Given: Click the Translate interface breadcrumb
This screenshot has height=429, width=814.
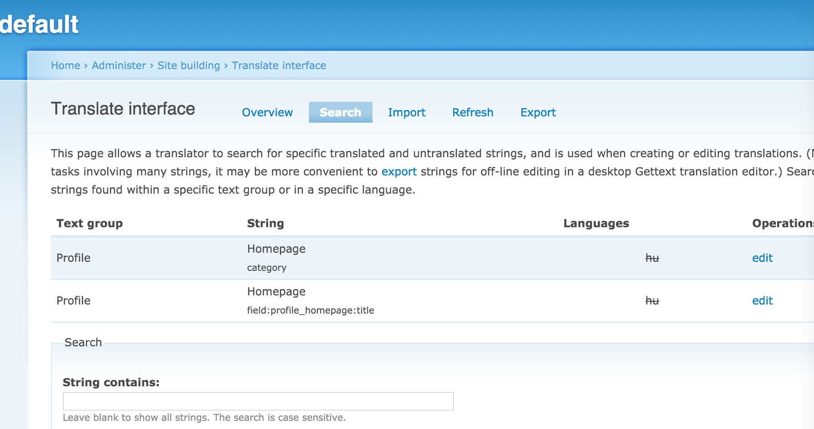Looking at the screenshot, I should [x=279, y=65].
